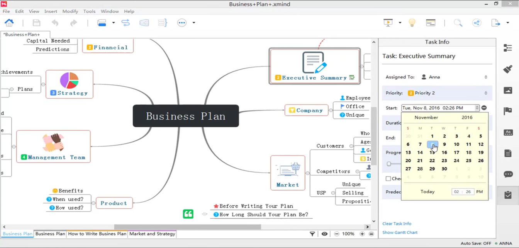The image size is (519, 248).
Task: Open the Assigned To dropdown
Action: [485, 77]
